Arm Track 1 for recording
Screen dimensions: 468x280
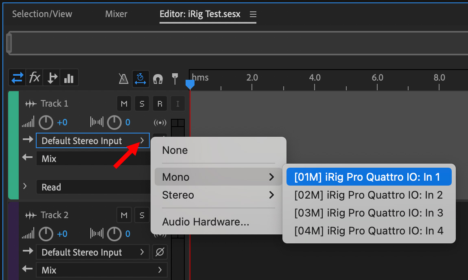tap(160, 104)
